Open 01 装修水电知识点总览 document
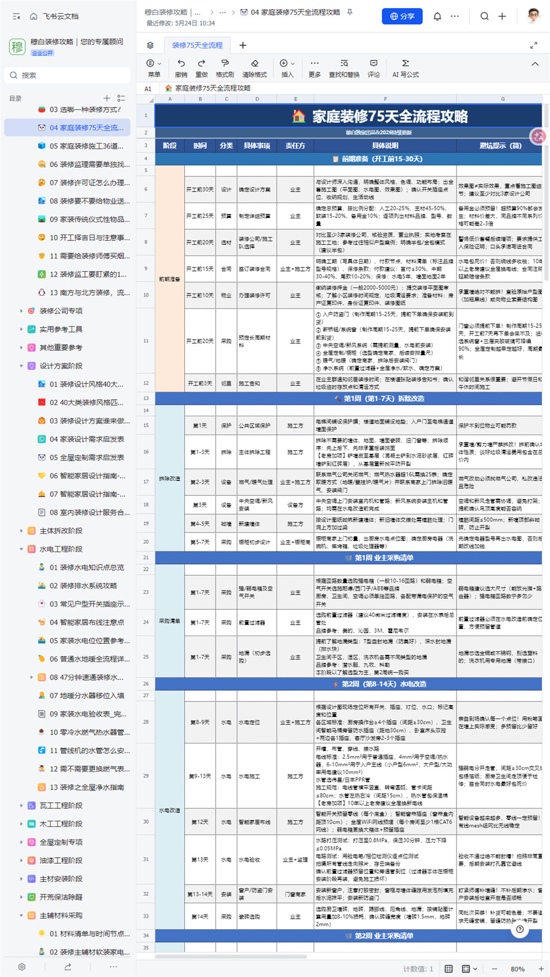The image size is (550, 977). 68,567
